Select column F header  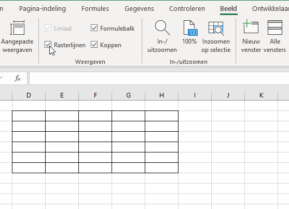[95, 95]
